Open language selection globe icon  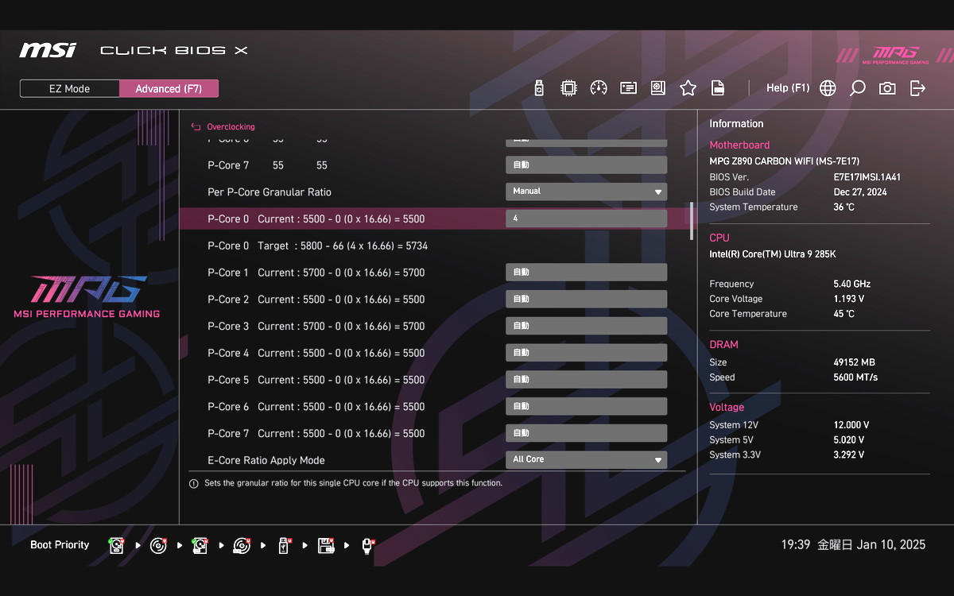tap(828, 88)
